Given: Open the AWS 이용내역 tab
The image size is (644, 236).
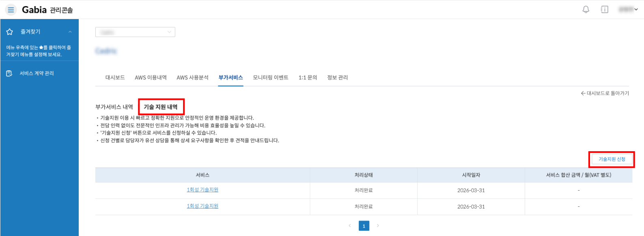Looking at the screenshot, I should [151, 77].
